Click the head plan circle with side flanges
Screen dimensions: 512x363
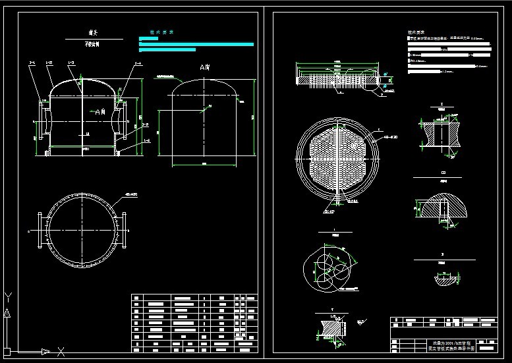[x=82, y=231]
